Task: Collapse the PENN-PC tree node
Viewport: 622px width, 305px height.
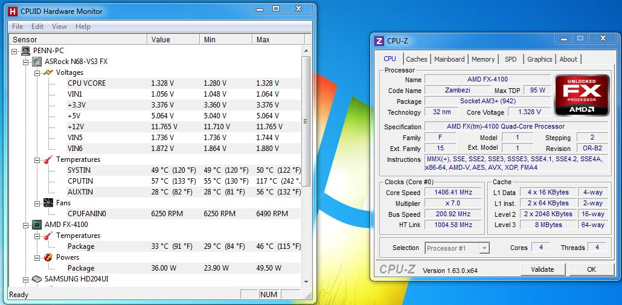Action: (14, 51)
